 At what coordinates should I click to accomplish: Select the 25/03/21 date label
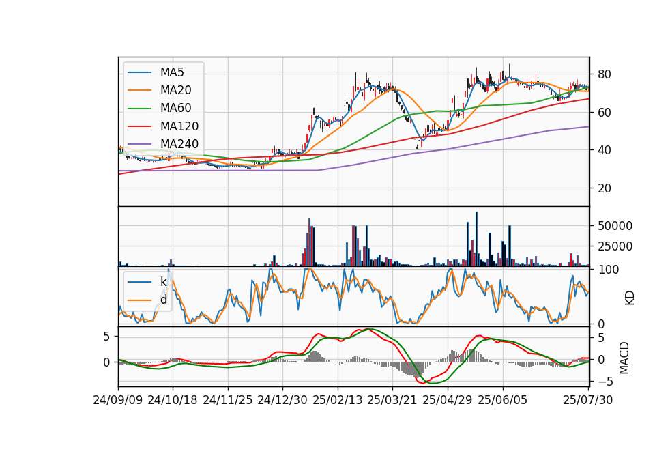pyautogui.click(x=392, y=401)
